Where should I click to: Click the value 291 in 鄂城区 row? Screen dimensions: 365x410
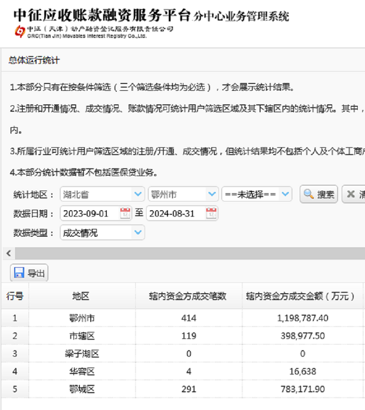[x=189, y=389]
